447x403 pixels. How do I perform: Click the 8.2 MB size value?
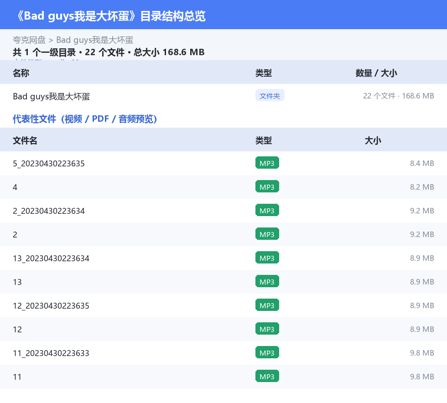(x=422, y=187)
